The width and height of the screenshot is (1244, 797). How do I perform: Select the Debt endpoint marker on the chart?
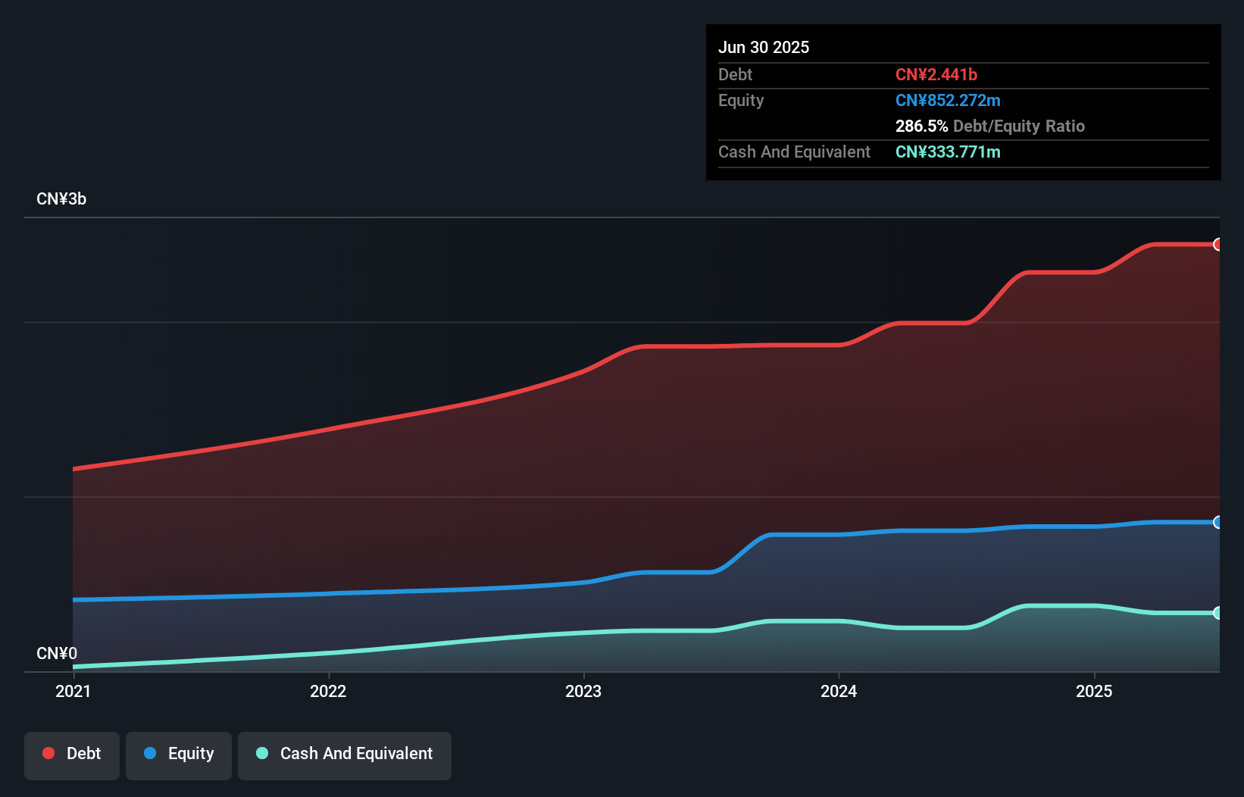point(1217,244)
